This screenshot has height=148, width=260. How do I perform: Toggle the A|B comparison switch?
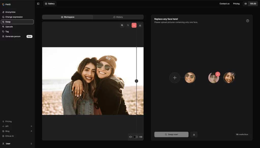pyautogui.click(x=136, y=137)
